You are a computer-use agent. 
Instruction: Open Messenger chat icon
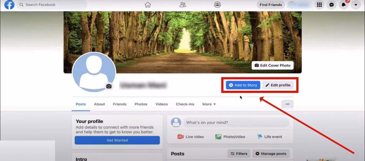pyautogui.click(x=331, y=5)
